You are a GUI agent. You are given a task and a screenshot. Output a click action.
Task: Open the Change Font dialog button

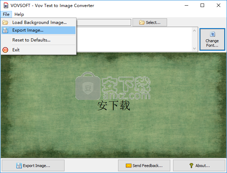pos(212,39)
